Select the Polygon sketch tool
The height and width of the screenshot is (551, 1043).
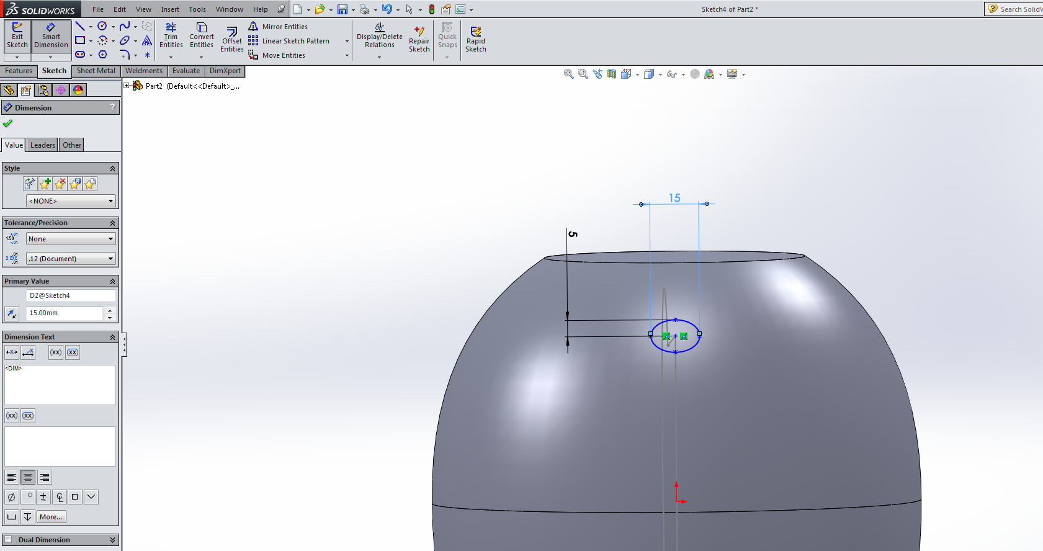[x=103, y=55]
